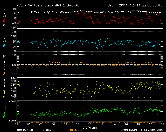
Task: Click the green 'Temp (K)' axis label
Action: point(4,111)
